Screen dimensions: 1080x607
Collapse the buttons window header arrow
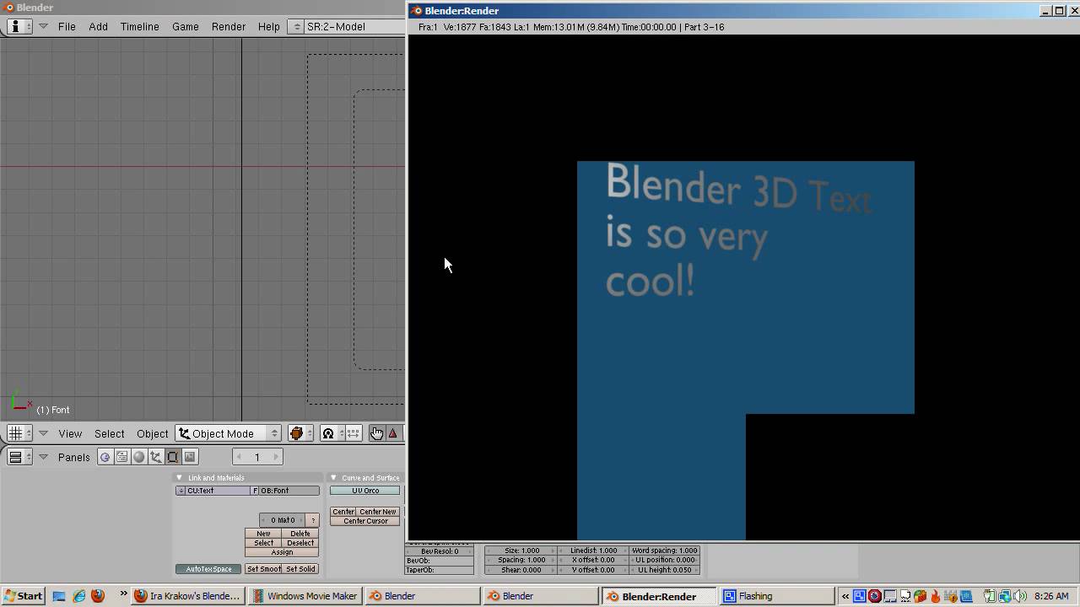43,457
